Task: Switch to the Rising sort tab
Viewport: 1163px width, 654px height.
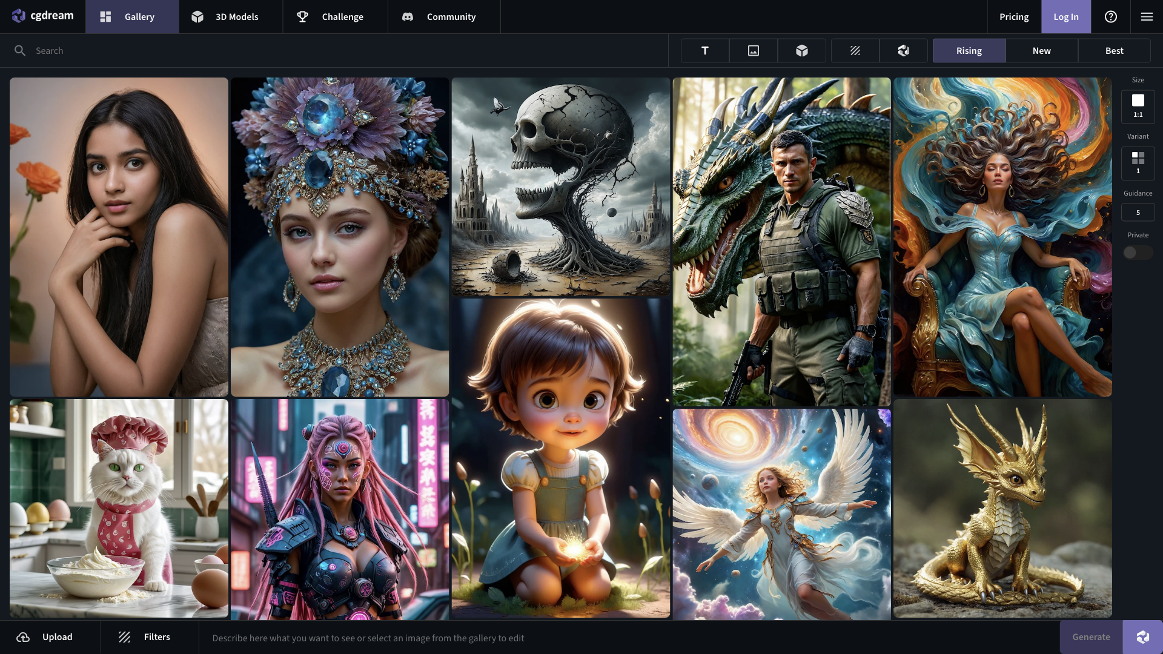Action: (x=969, y=50)
